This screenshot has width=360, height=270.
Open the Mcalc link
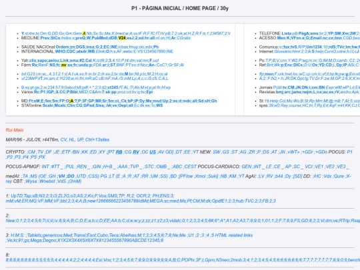click(x=61, y=105)
